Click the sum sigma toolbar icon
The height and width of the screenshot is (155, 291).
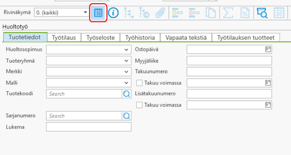pos(228,13)
